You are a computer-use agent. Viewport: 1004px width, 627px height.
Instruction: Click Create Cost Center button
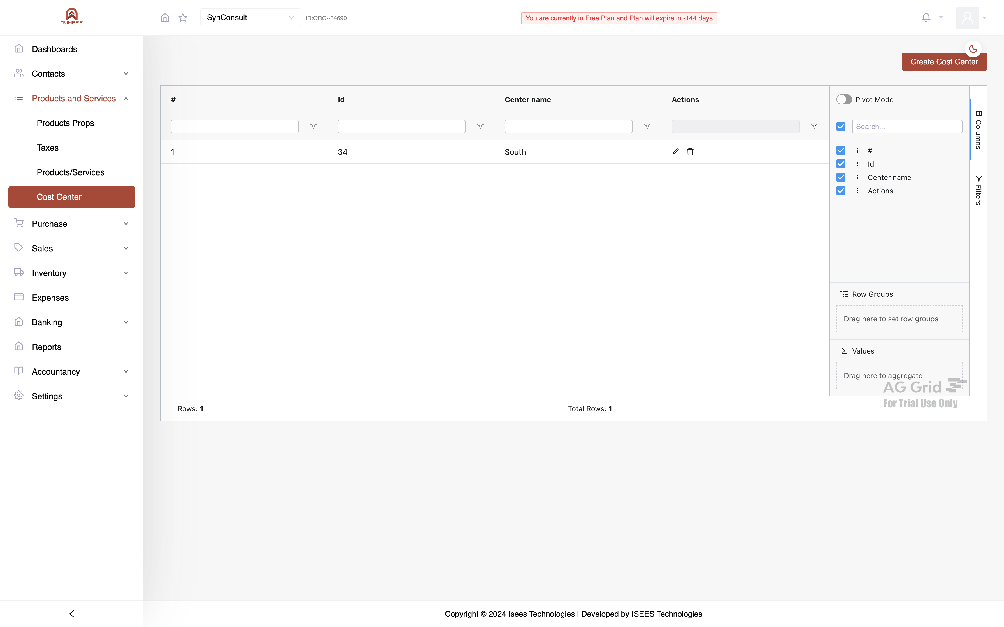pyautogui.click(x=944, y=62)
